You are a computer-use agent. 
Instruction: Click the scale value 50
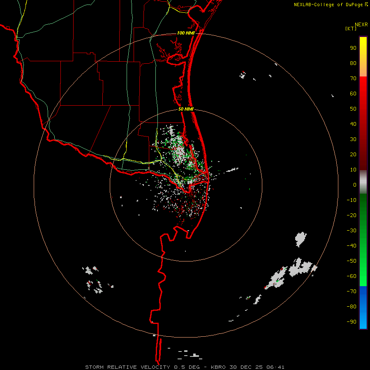353,109
